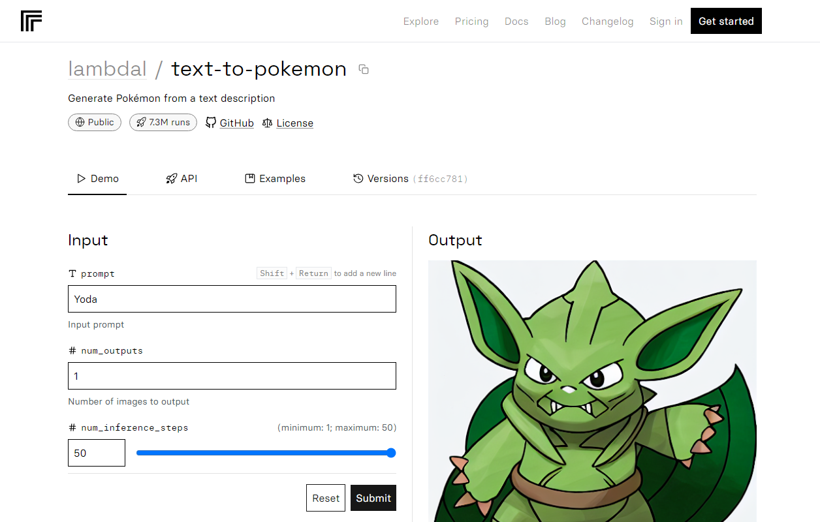Viewport: 820px width, 522px height.
Task: Click the 'num_outputs' field label
Action: click(x=112, y=350)
